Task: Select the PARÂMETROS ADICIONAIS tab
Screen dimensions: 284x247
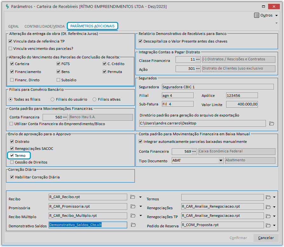Action: point(92,26)
